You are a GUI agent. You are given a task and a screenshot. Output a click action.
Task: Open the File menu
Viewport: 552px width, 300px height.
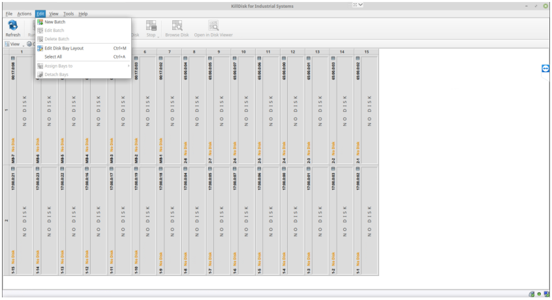pyautogui.click(x=8, y=14)
